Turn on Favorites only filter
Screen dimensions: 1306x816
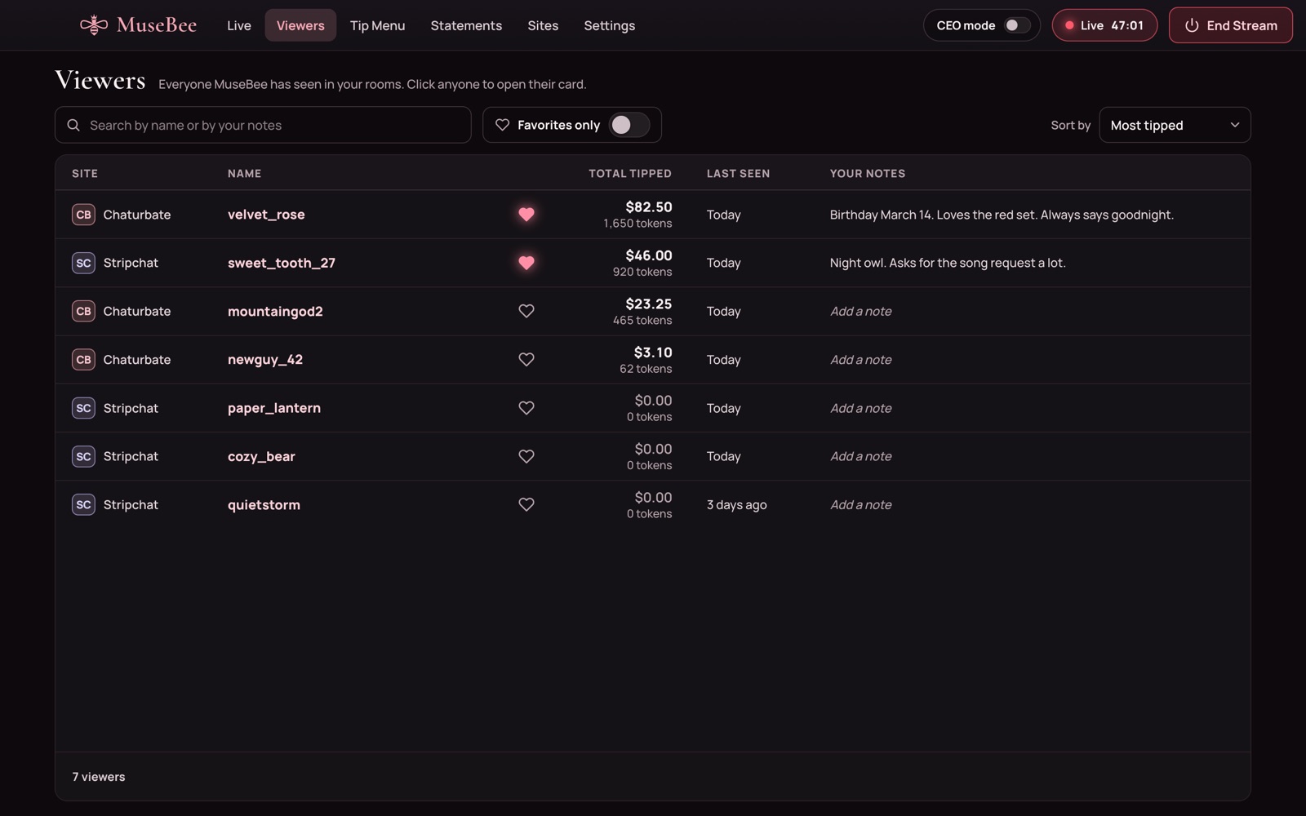click(629, 125)
